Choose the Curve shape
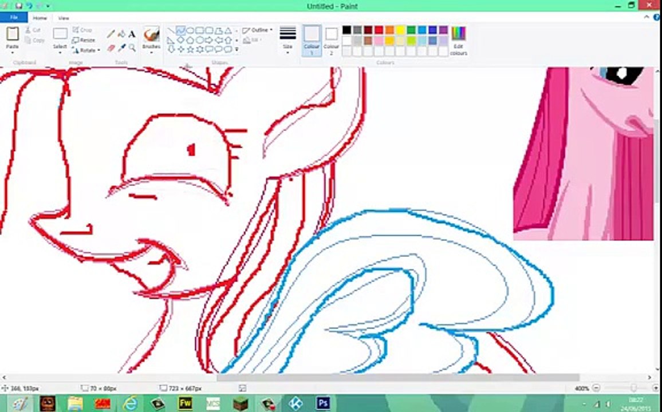Screen dimensions: 662x412 [x=181, y=31]
